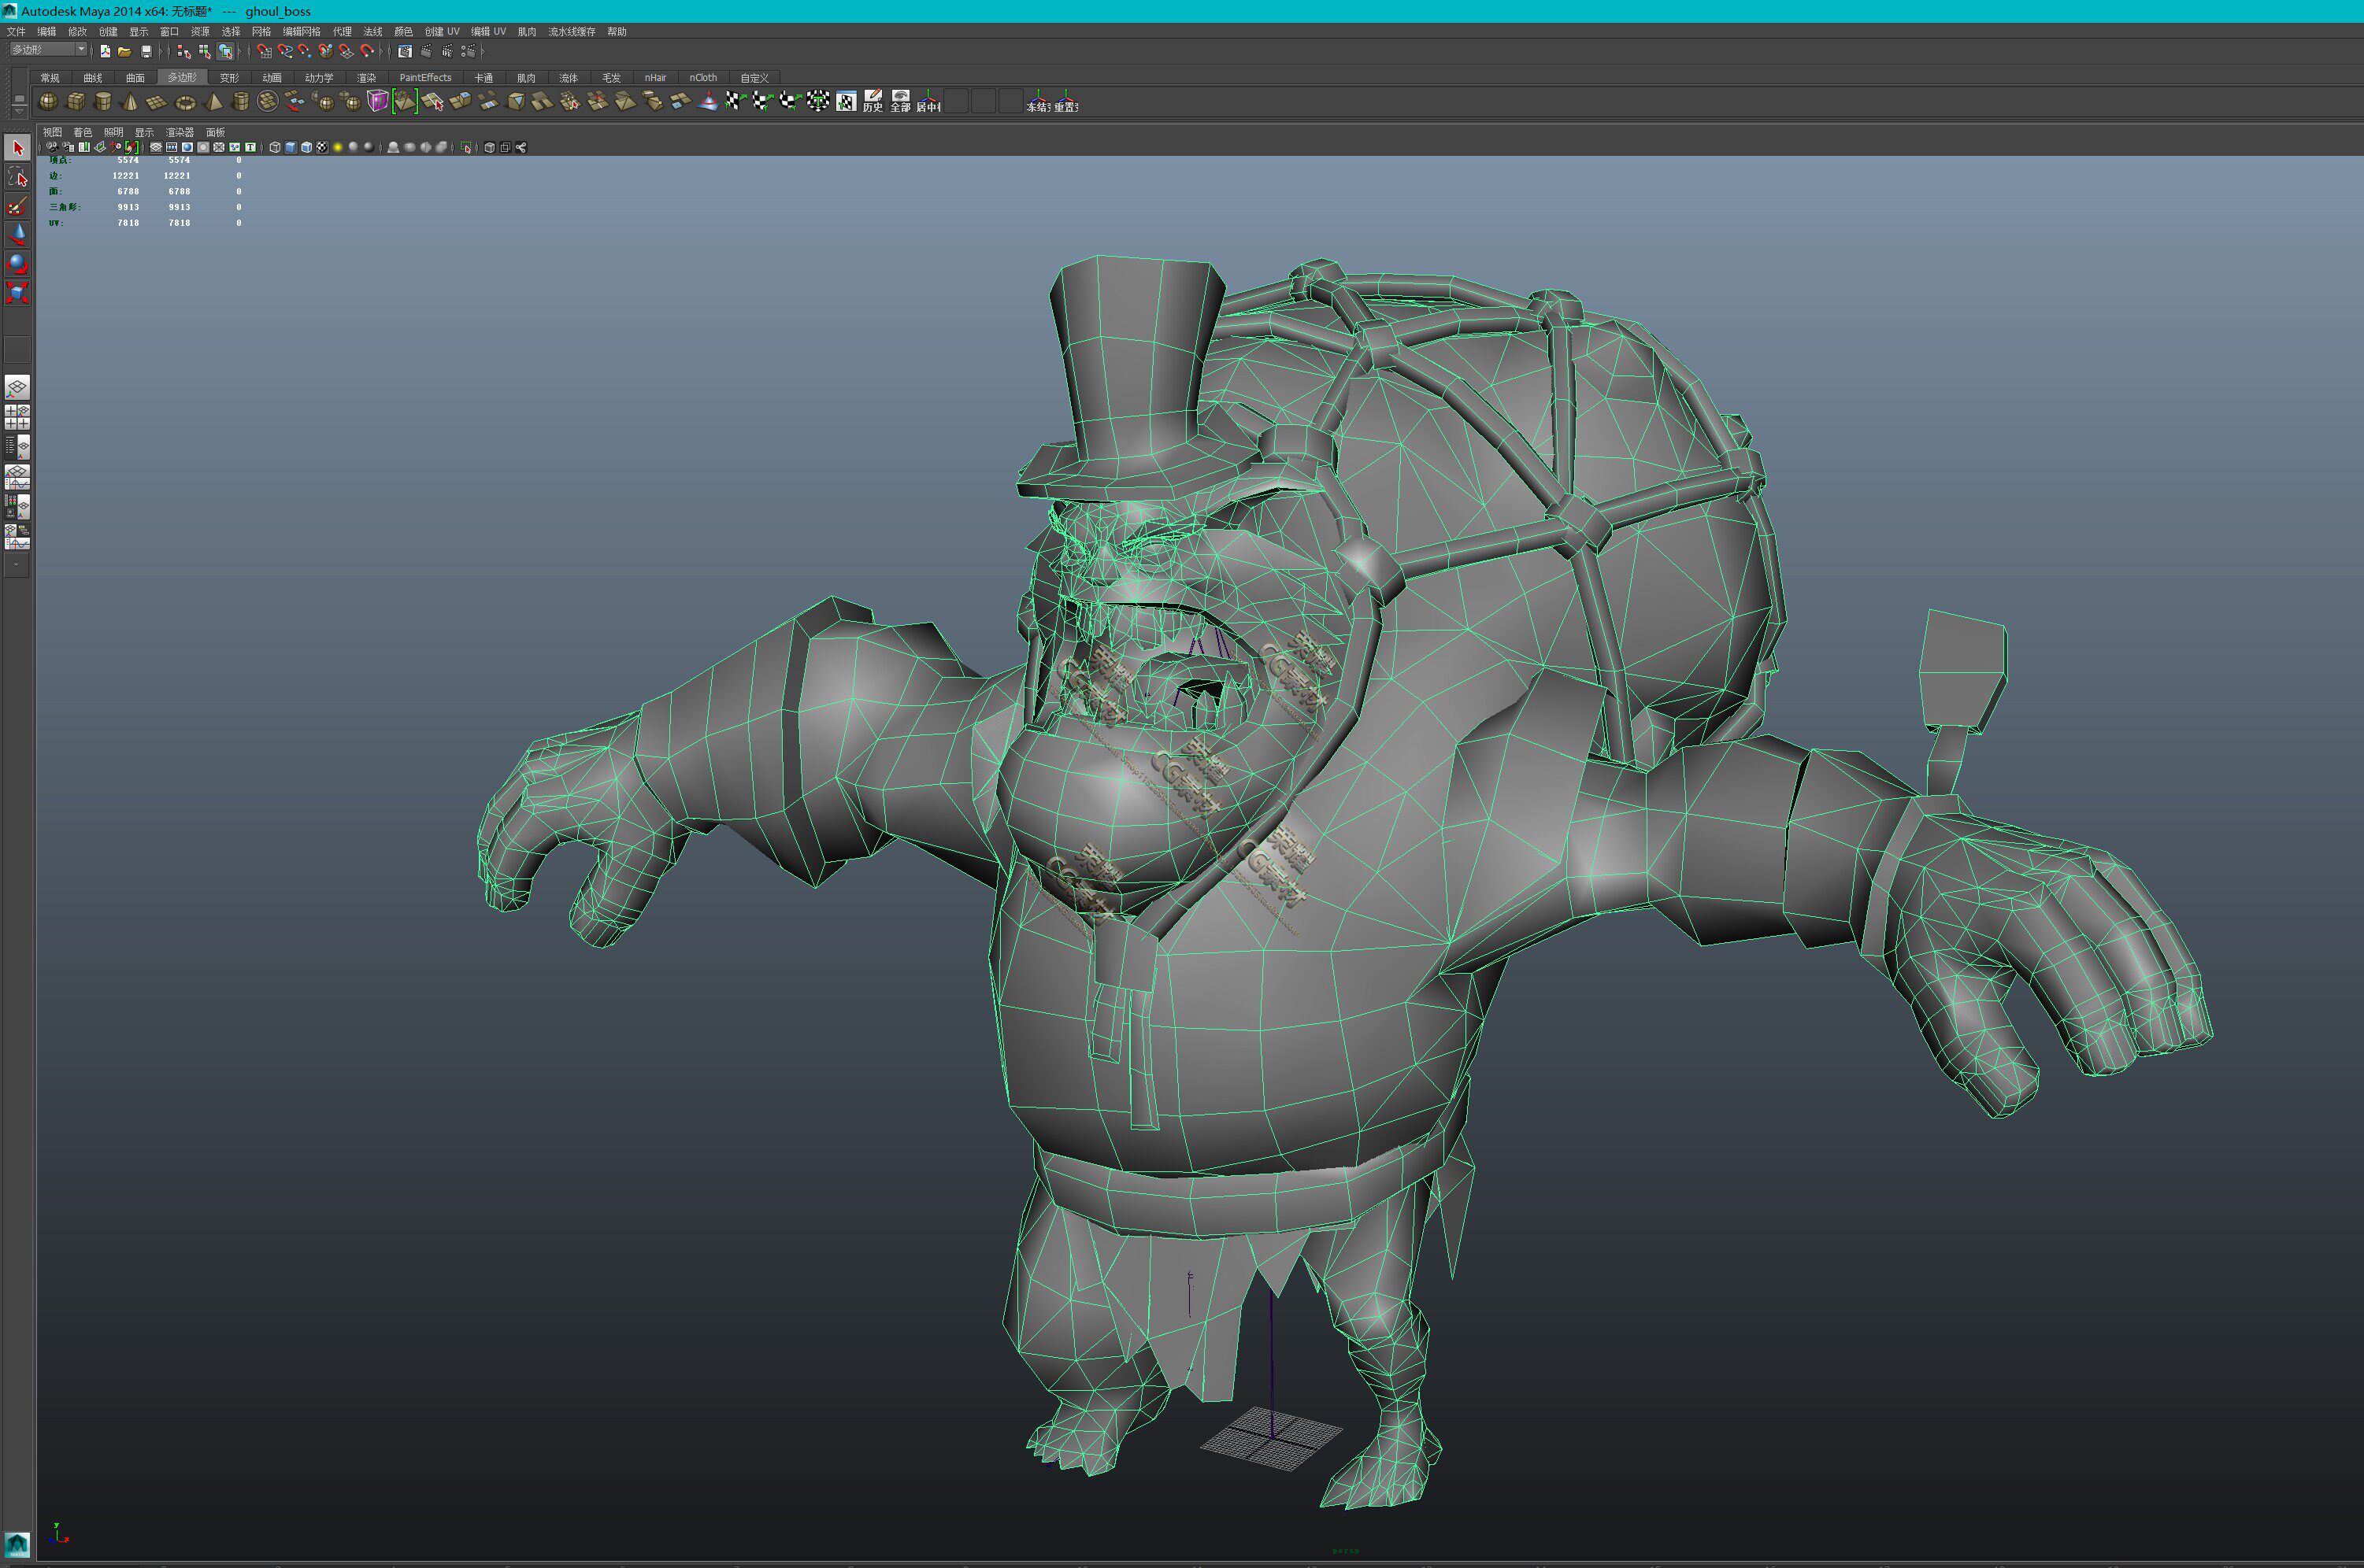Open the 着色 panel menu
This screenshot has height=1568, width=2364.
(x=82, y=132)
